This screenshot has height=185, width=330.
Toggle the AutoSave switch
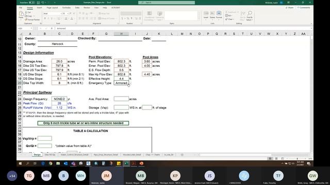(x=32, y=3)
